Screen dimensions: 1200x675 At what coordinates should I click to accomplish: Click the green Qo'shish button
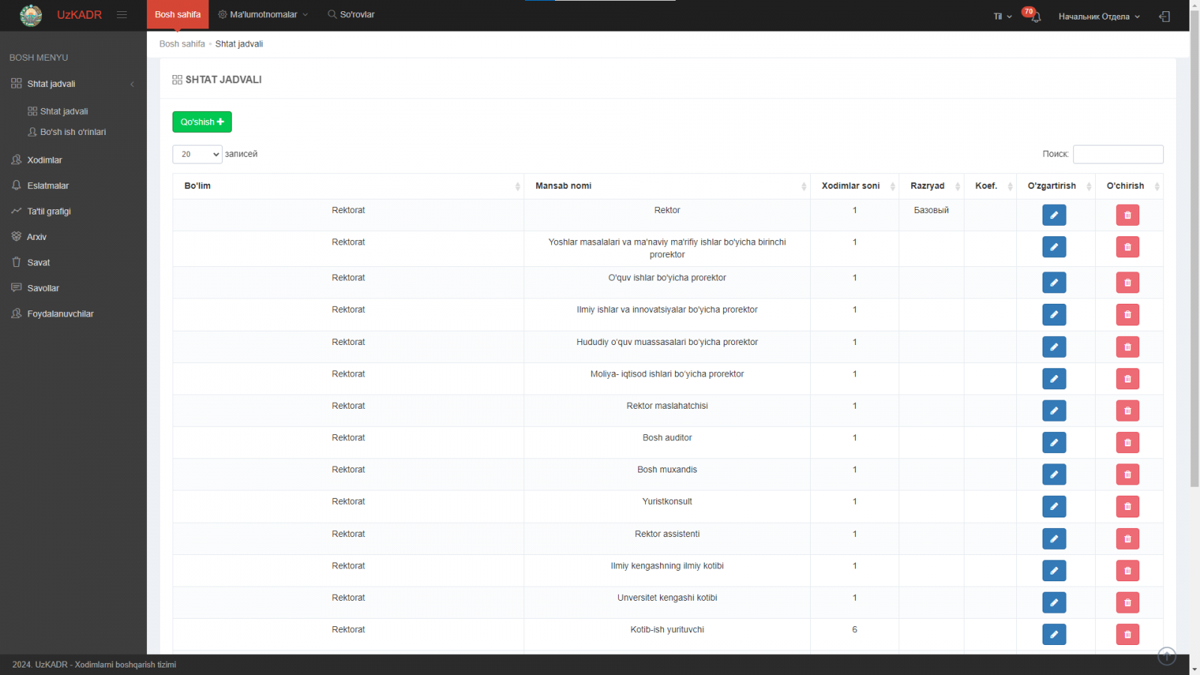tap(202, 121)
